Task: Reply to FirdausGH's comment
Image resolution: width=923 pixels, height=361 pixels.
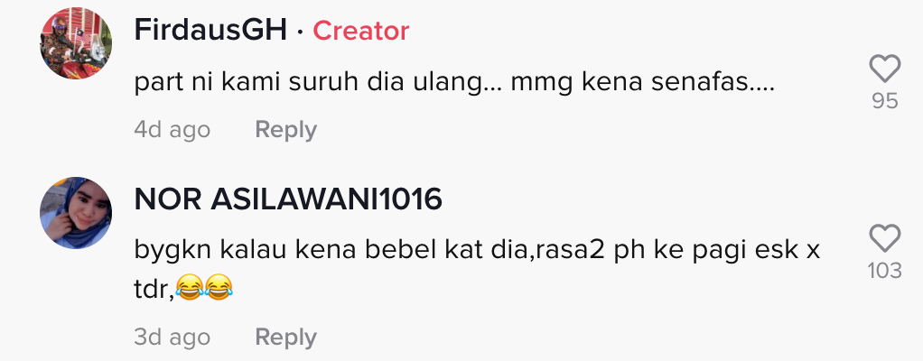Action: 286,129
